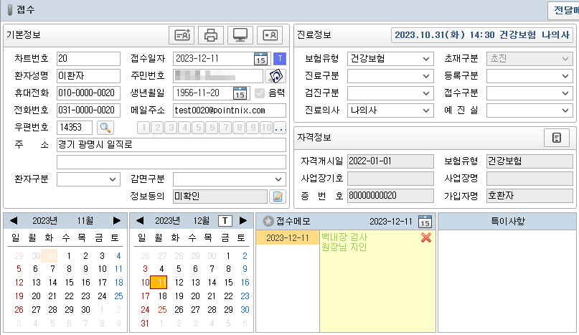
Task: Toggle the blue T button beside 접수일자
Action: pyautogui.click(x=280, y=59)
